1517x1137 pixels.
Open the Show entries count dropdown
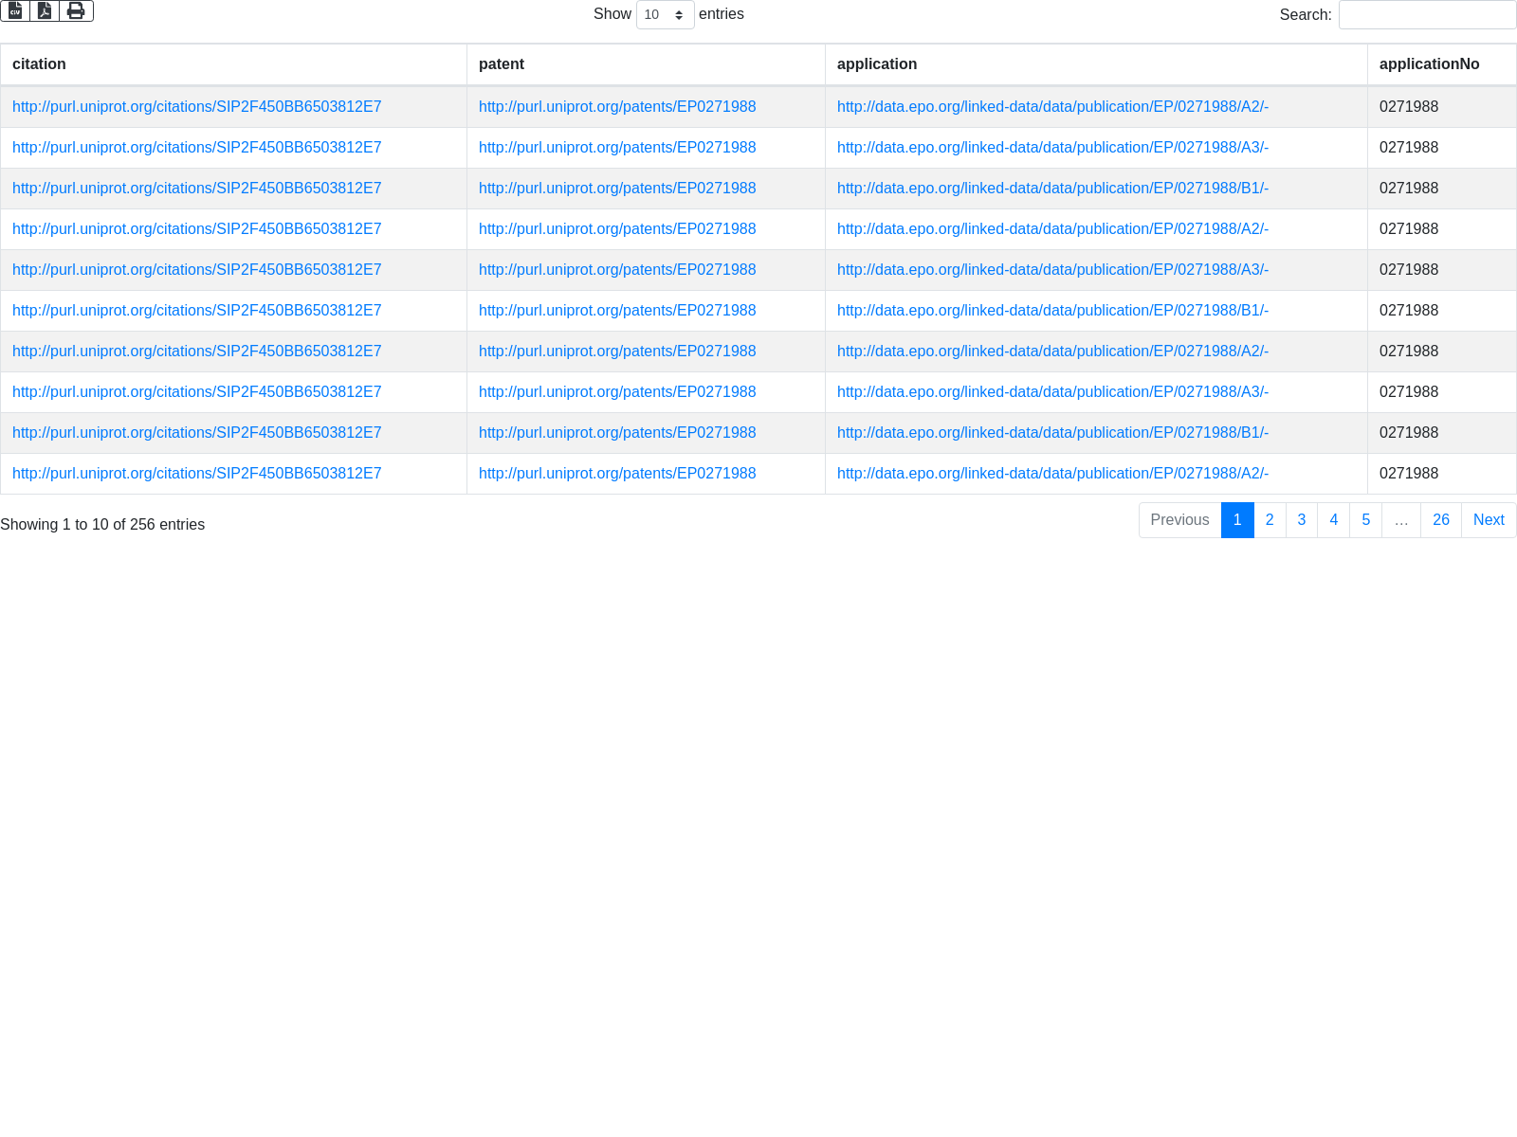pyautogui.click(x=665, y=15)
